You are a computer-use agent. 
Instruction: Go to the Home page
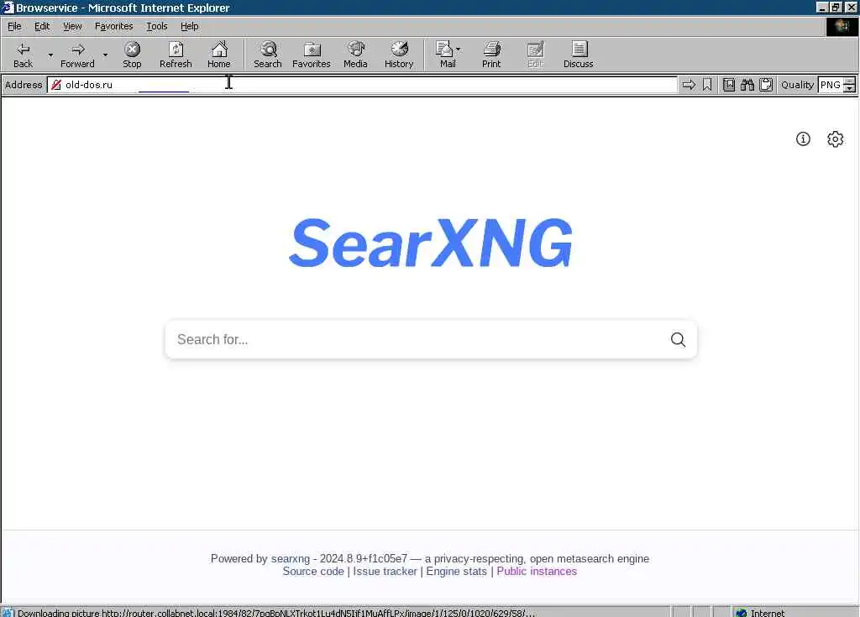point(219,55)
